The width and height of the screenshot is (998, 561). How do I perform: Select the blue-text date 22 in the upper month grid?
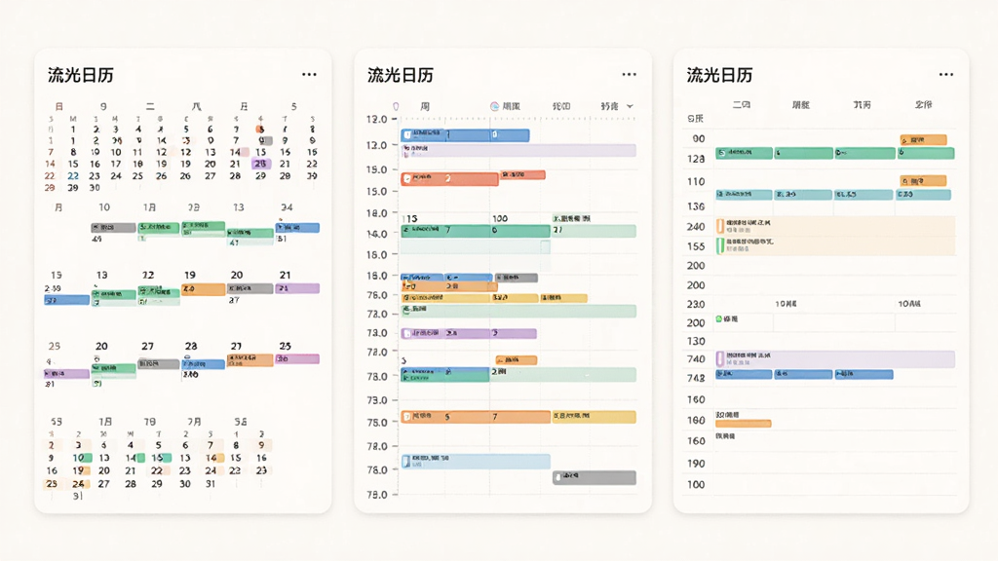coord(73,175)
